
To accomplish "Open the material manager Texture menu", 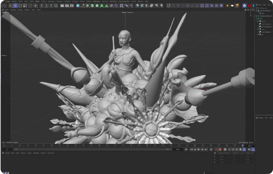I will (43, 153).
